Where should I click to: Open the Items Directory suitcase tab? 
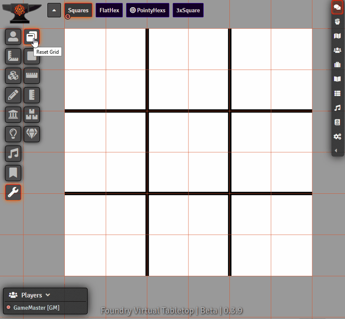[x=337, y=65]
